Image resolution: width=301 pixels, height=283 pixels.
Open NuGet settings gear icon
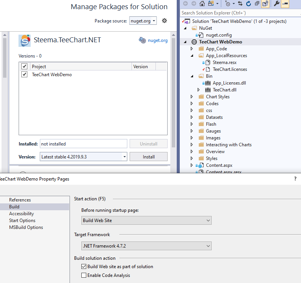point(164,21)
